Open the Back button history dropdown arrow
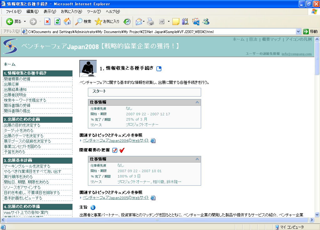This screenshot has height=230, width=320. pos(25,22)
